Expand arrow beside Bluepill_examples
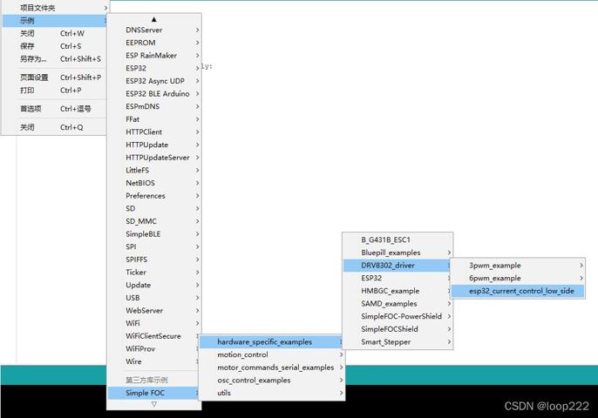 pyautogui.click(x=449, y=253)
